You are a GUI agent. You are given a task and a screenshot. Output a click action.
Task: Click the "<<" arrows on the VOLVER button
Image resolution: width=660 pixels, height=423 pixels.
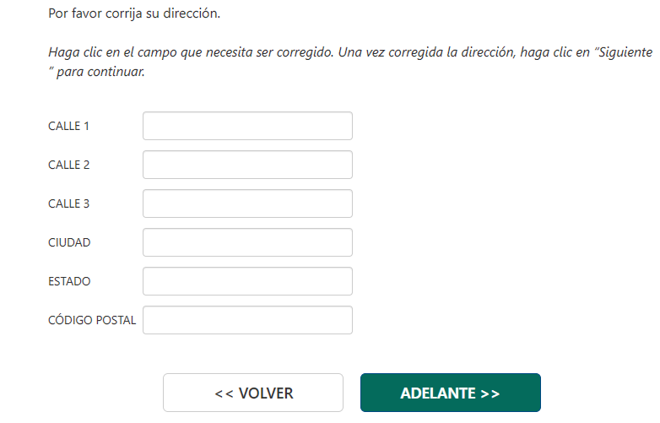(x=224, y=393)
